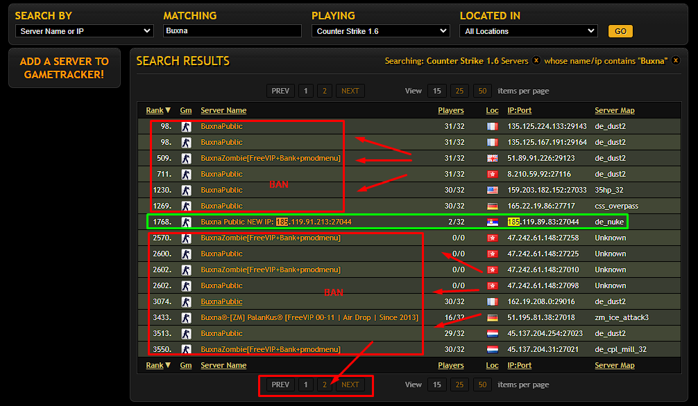Open BuxnaZombie link at rank 3550

click(271, 349)
